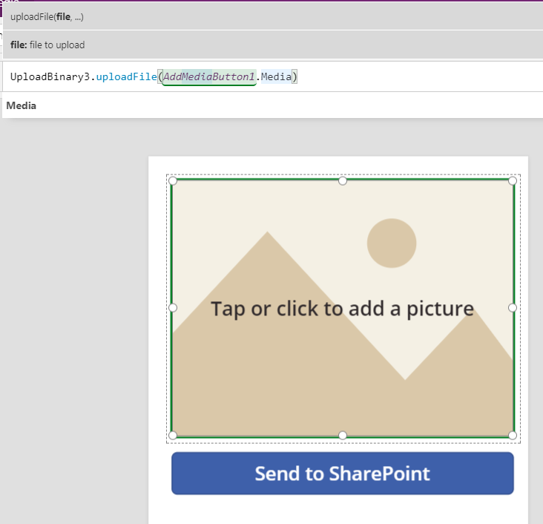This screenshot has height=524, width=543.
Task: Click the uploadFile(file, ...) signature tooltip
Action: tap(47, 16)
